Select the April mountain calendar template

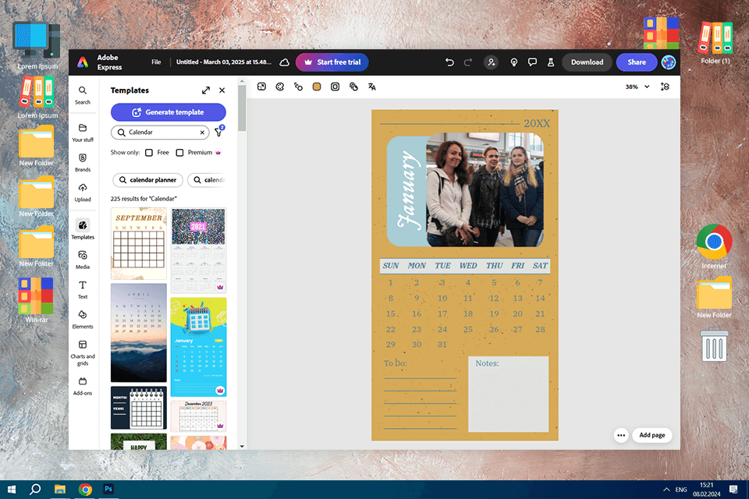(139, 333)
